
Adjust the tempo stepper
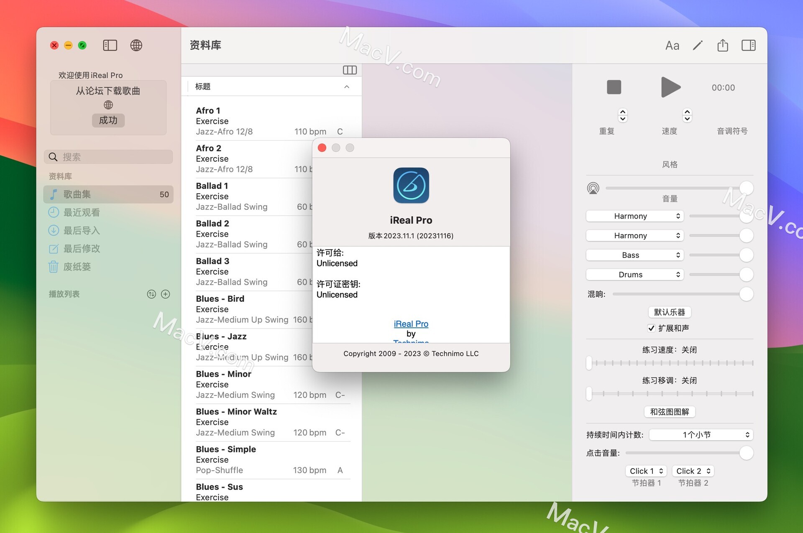pos(687,115)
